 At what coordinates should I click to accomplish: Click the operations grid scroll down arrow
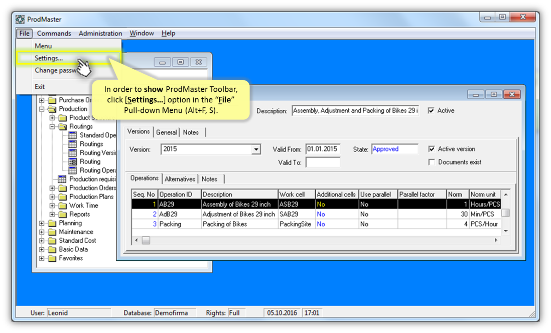click(506, 231)
